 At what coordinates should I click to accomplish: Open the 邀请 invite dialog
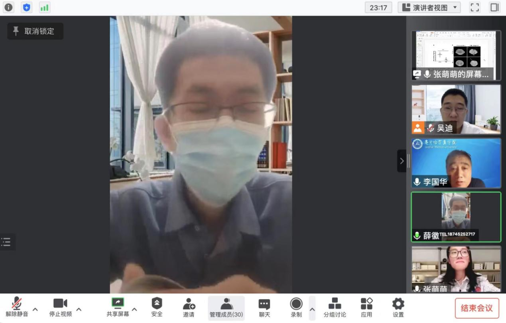click(x=189, y=307)
